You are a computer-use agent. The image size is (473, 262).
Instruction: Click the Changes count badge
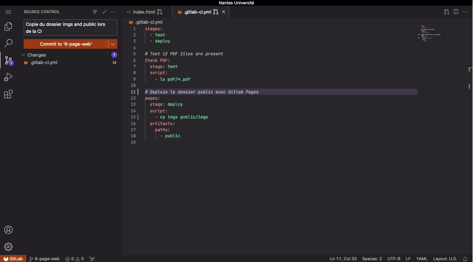point(114,55)
